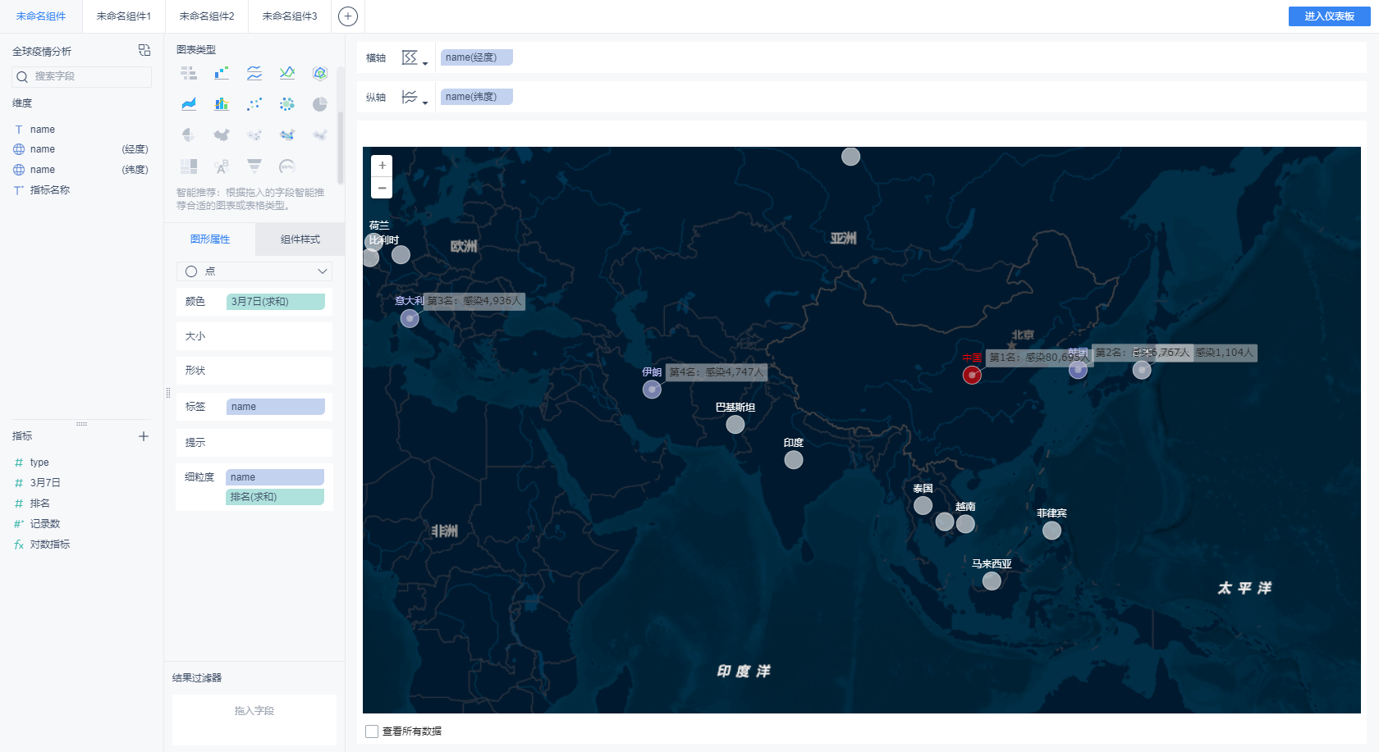Click the 搜索字段 search field
This screenshot has width=1379, height=752.
click(81, 76)
